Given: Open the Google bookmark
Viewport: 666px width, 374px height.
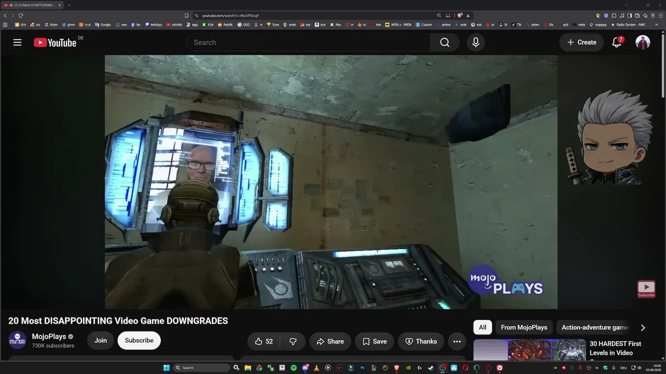Looking at the screenshot, I should click(x=103, y=24).
